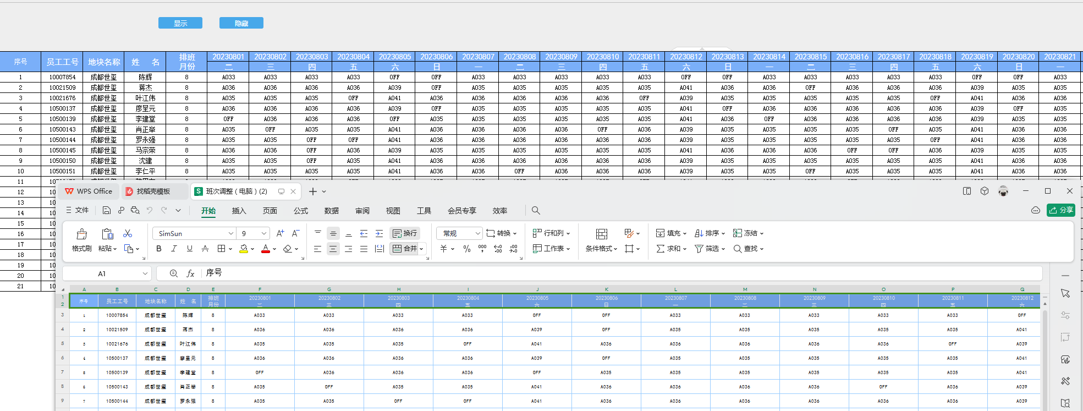Click the Redo arrow icon
The width and height of the screenshot is (1083, 411).
click(164, 210)
